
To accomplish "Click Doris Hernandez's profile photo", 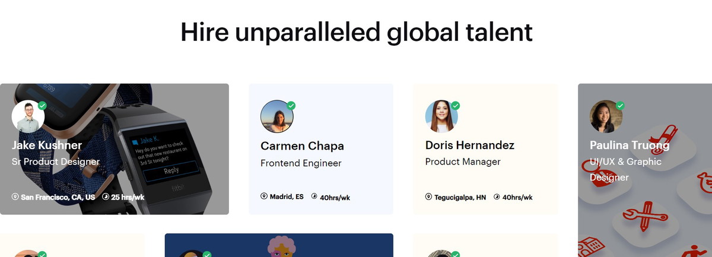I will tap(441, 116).
